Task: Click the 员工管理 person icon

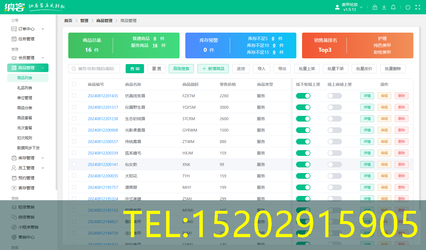Action: pos(14,168)
